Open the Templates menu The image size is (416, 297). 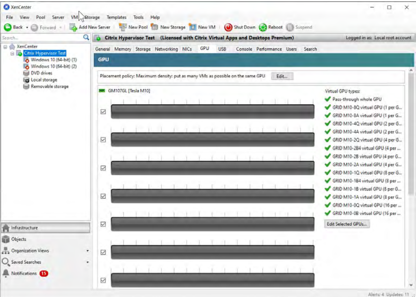[116, 17]
